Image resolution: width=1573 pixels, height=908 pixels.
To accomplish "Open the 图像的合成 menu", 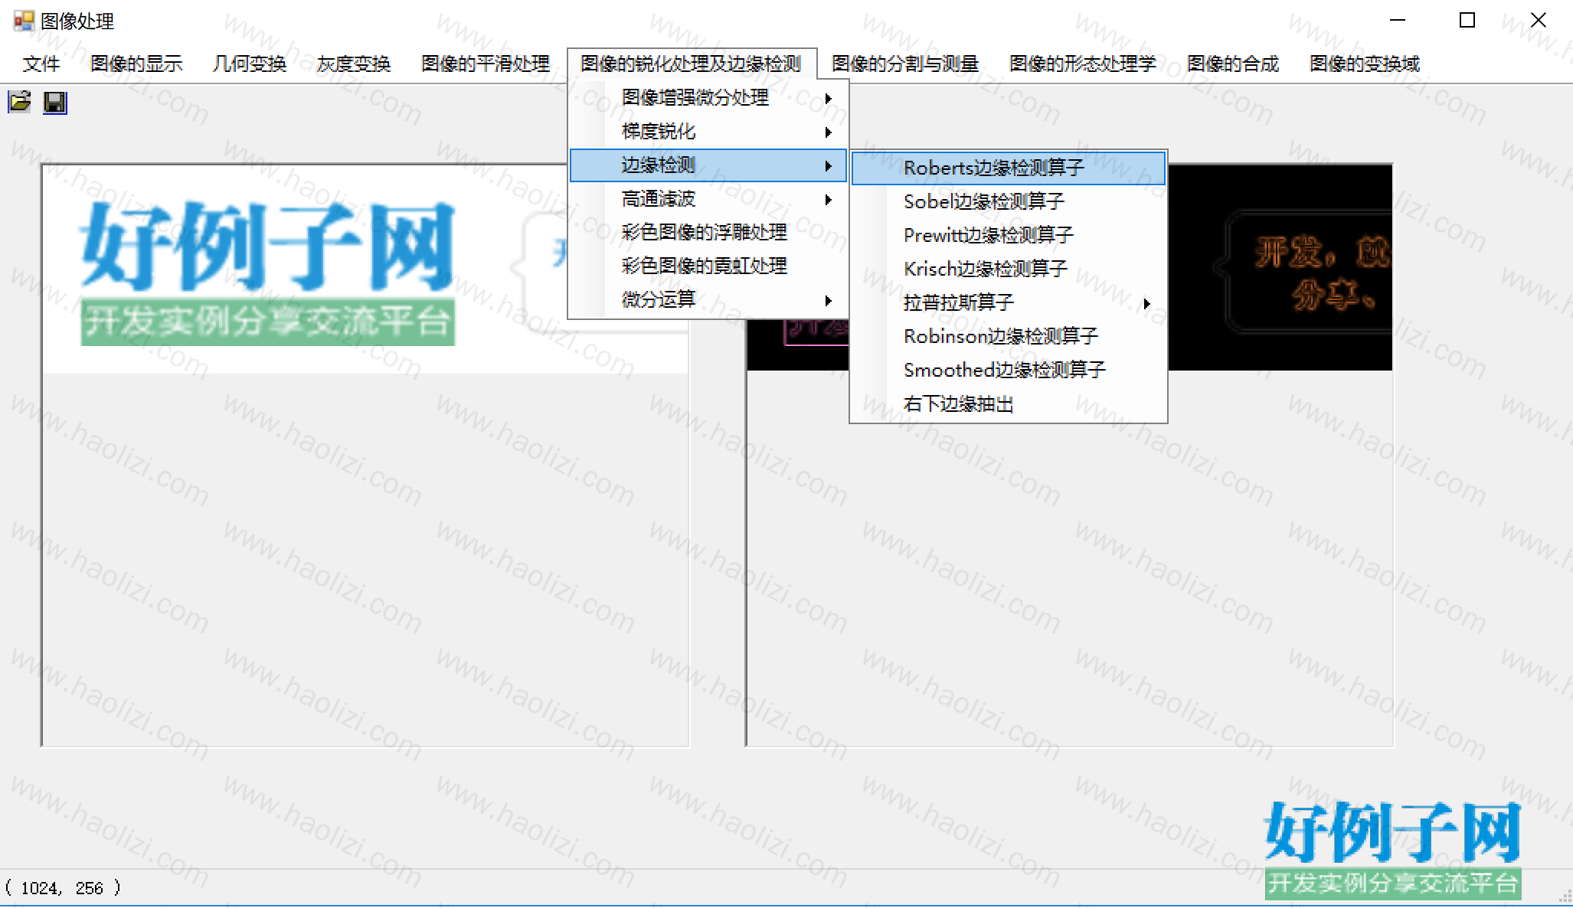I will click(x=1233, y=64).
